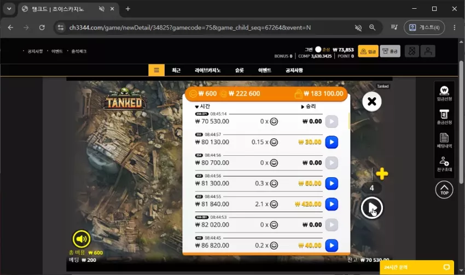The width and height of the screenshot is (465, 275).
Task: Click disabled replay for 08:45:14 round
Action: pyautogui.click(x=332, y=121)
